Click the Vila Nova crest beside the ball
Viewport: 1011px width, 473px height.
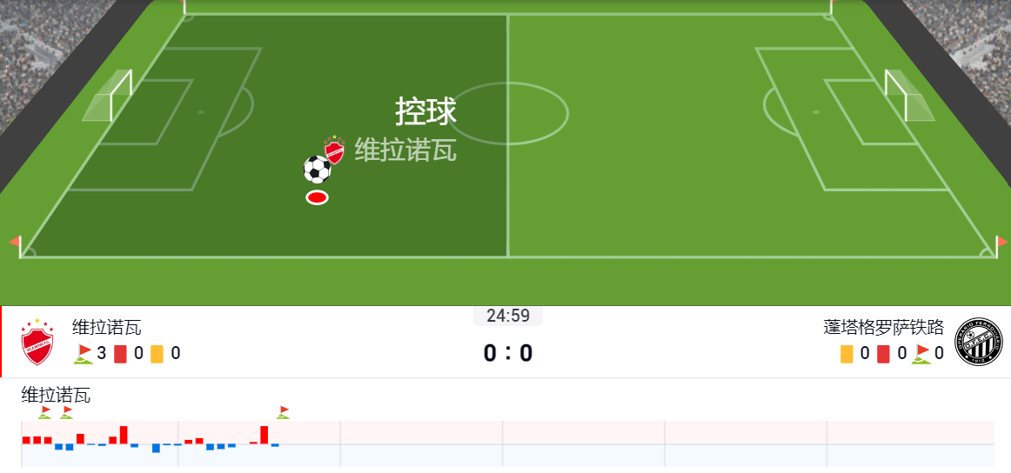[x=335, y=150]
